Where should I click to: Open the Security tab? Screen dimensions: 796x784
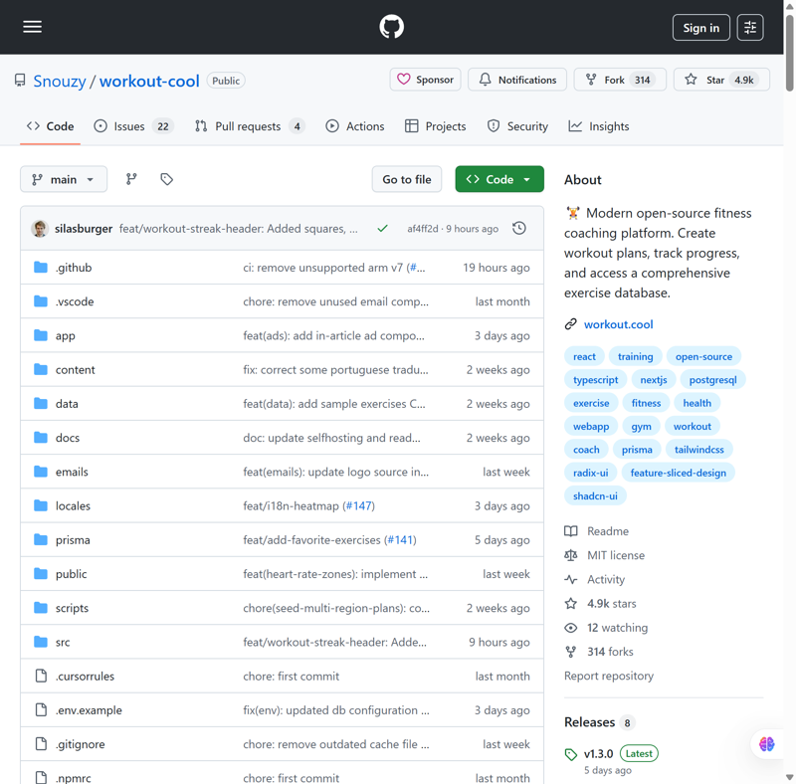coord(517,126)
